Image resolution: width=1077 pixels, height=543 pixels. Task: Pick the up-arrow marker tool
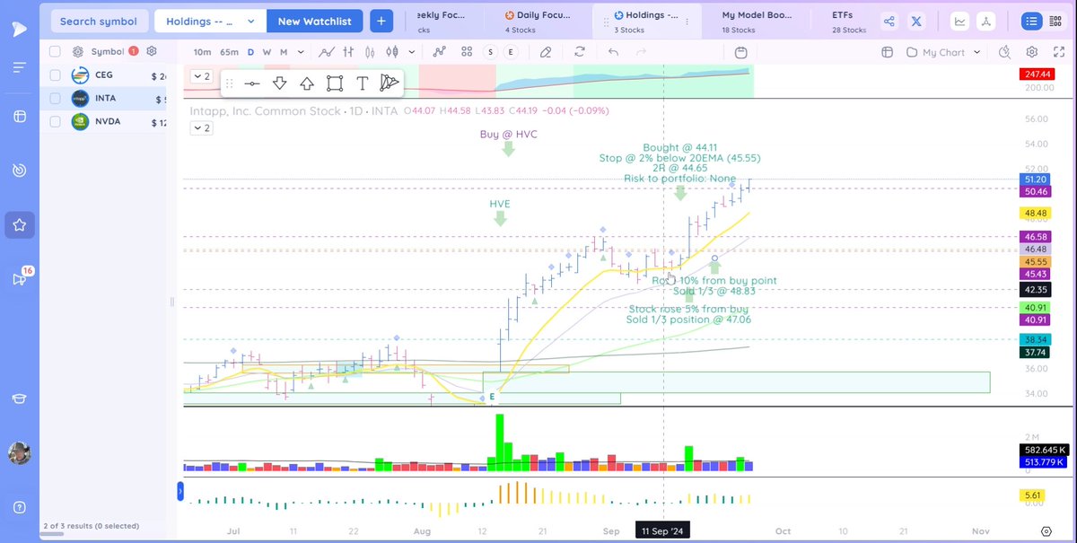(x=307, y=83)
